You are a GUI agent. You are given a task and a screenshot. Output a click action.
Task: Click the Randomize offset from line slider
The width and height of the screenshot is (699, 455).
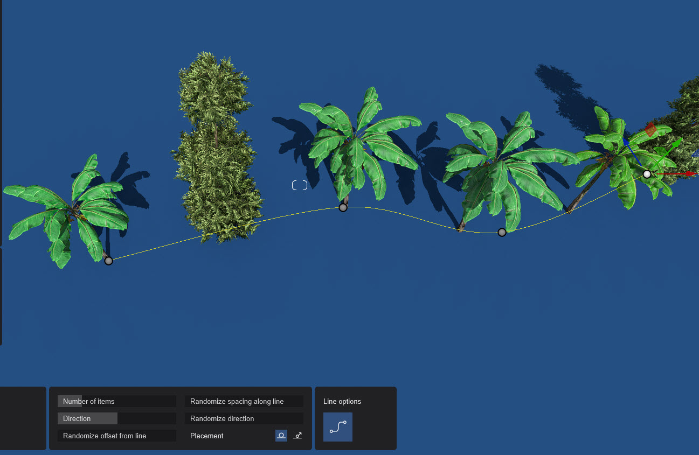116,436
